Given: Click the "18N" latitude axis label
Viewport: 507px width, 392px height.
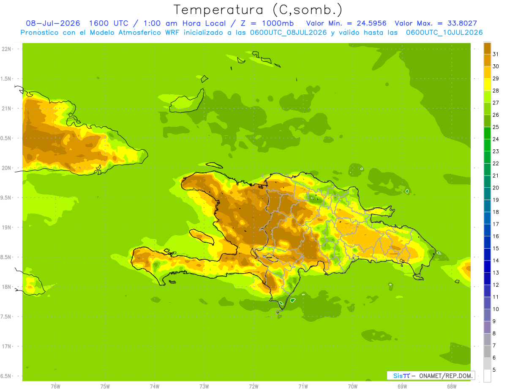Looking at the screenshot, I should (6, 287).
